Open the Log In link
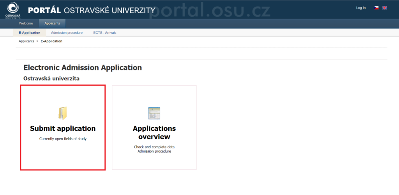The image size is (399, 195). click(x=361, y=8)
